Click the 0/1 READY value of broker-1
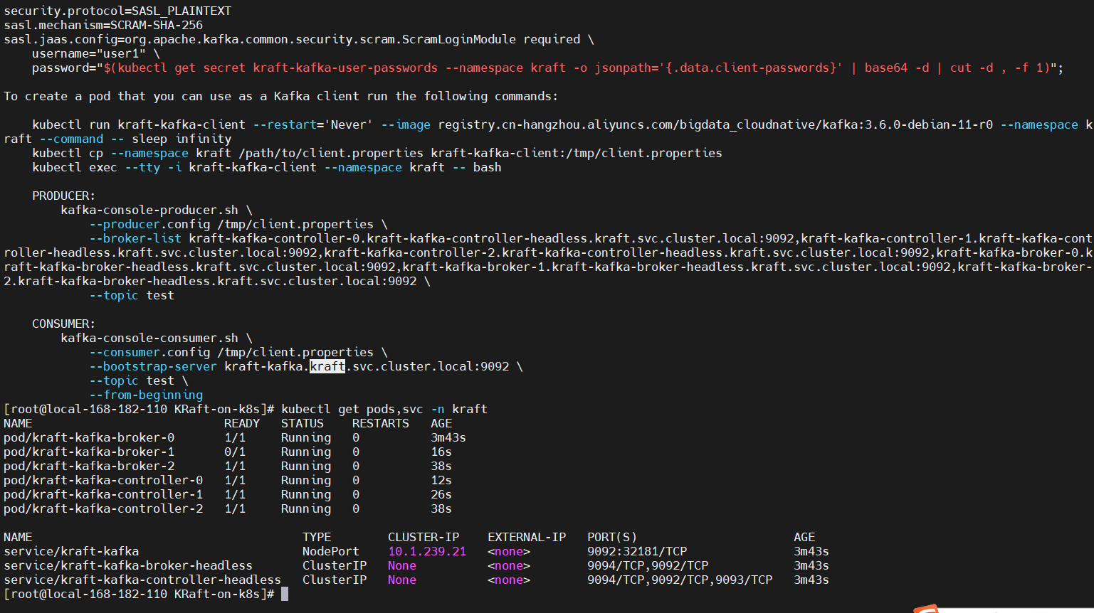1094x613 pixels. coord(235,452)
